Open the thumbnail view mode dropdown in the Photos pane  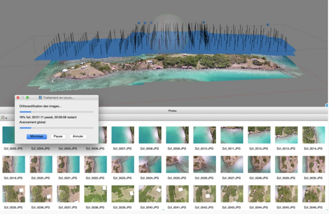pos(4,118)
